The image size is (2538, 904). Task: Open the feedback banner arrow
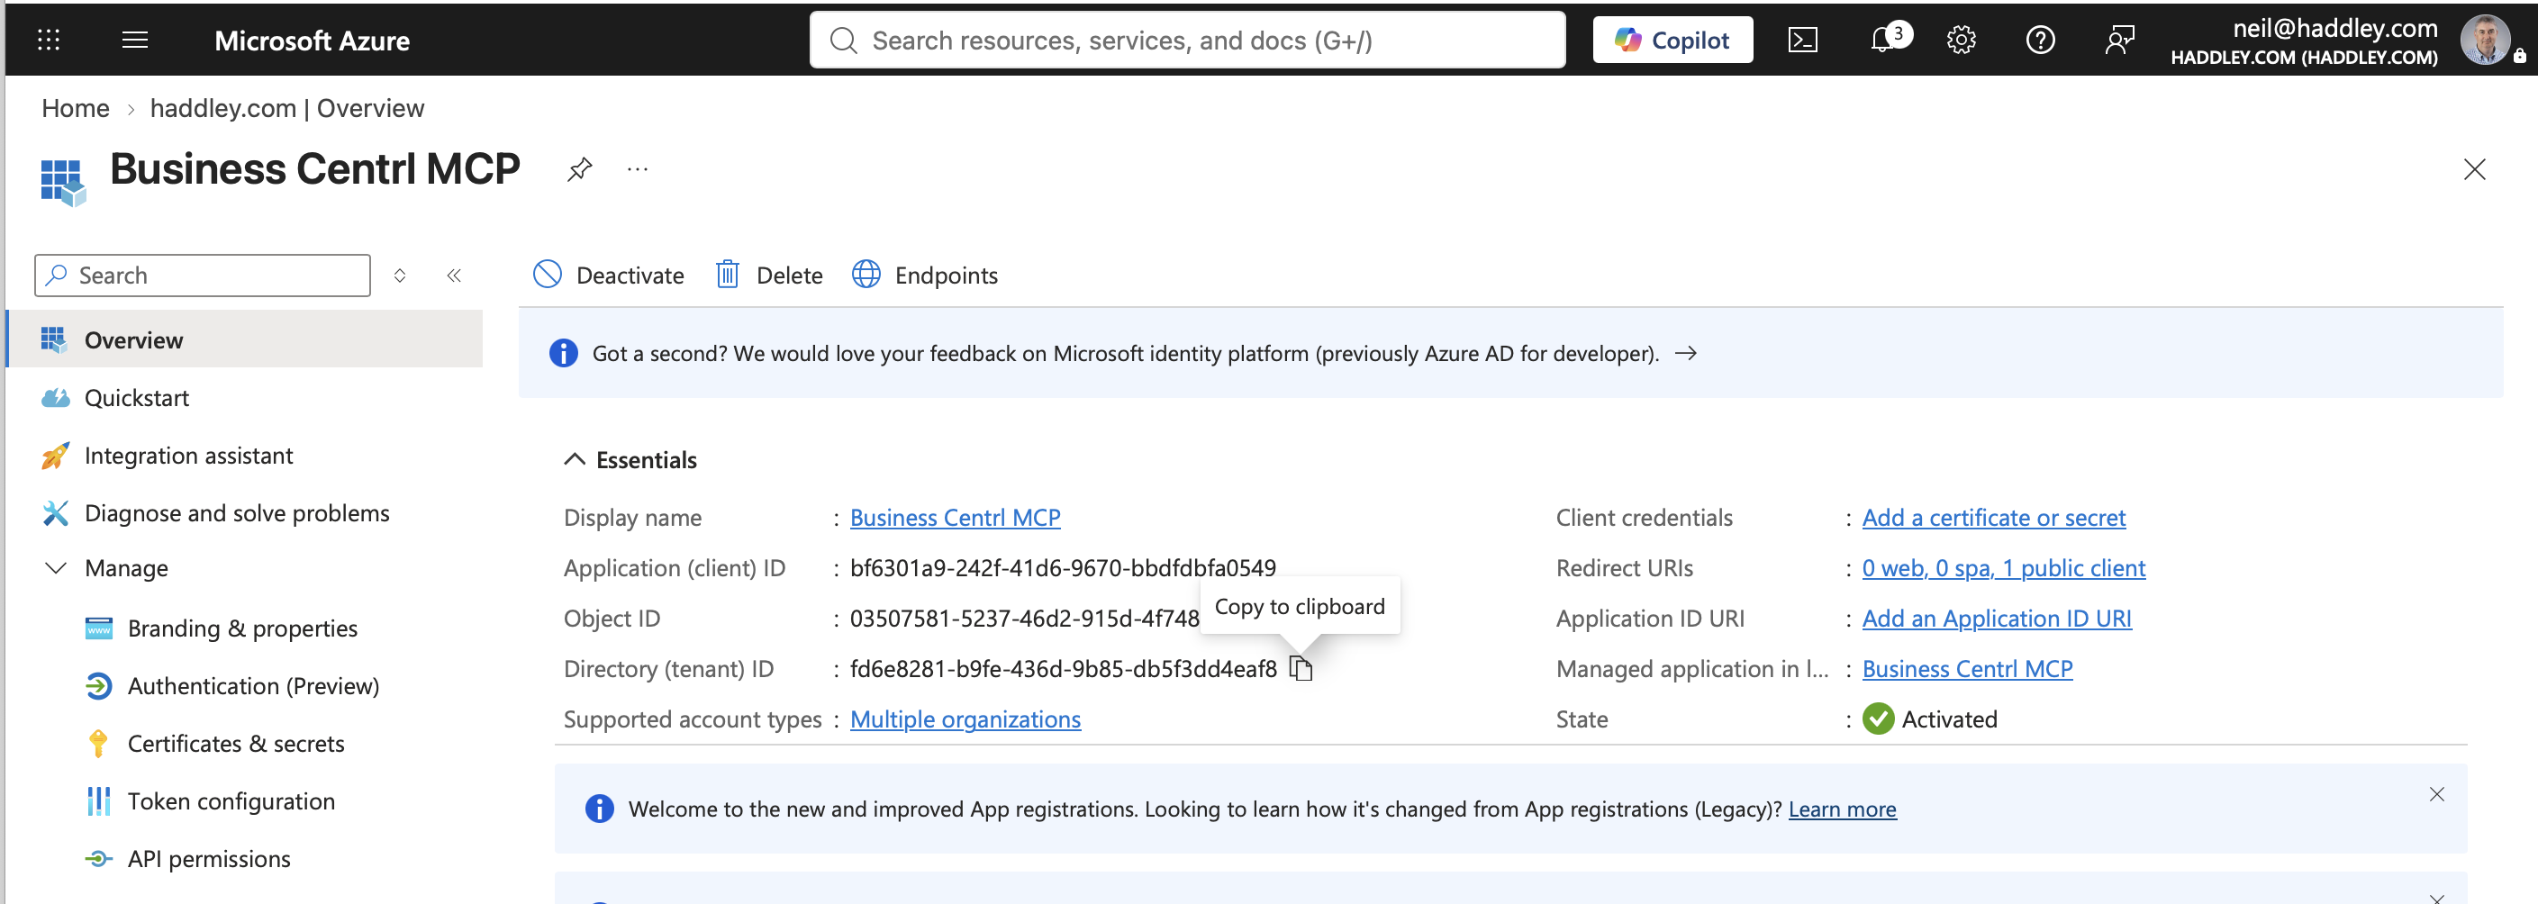pyautogui.click(x=1686, y=354)
